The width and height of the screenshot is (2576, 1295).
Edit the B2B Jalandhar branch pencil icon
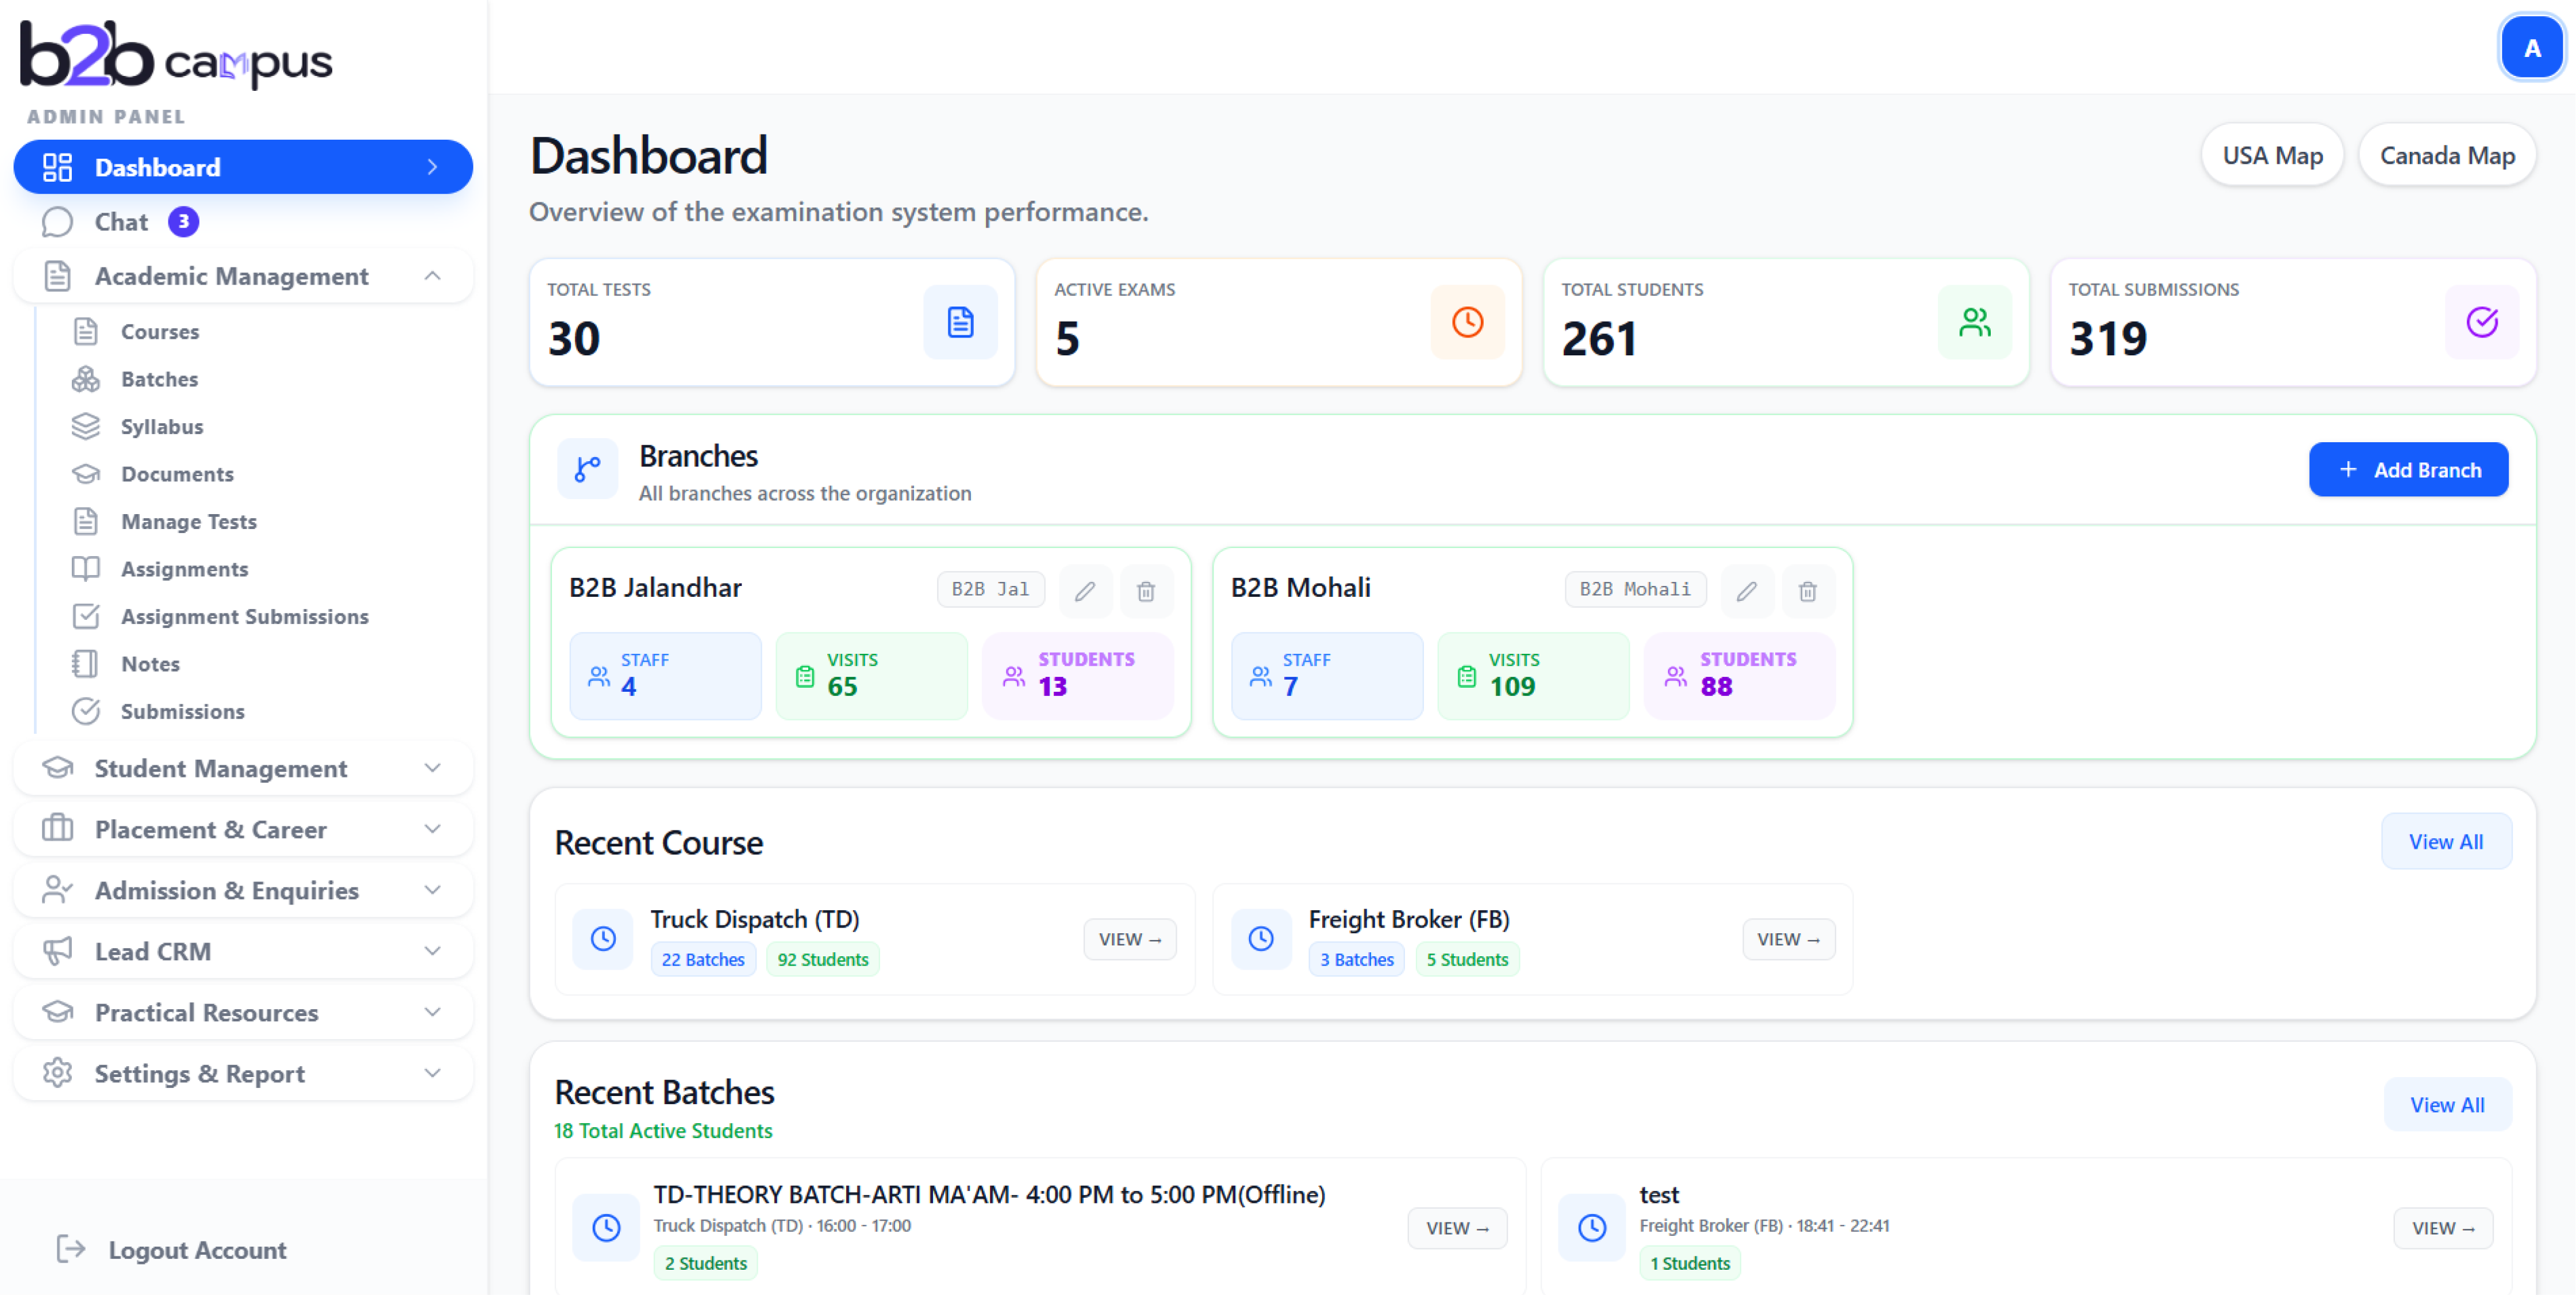1085,591
